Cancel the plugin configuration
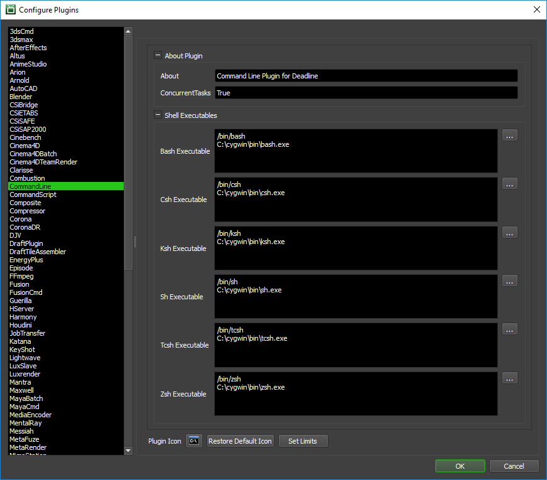This screenshot has height=480, width=547. tap(514, 466)
